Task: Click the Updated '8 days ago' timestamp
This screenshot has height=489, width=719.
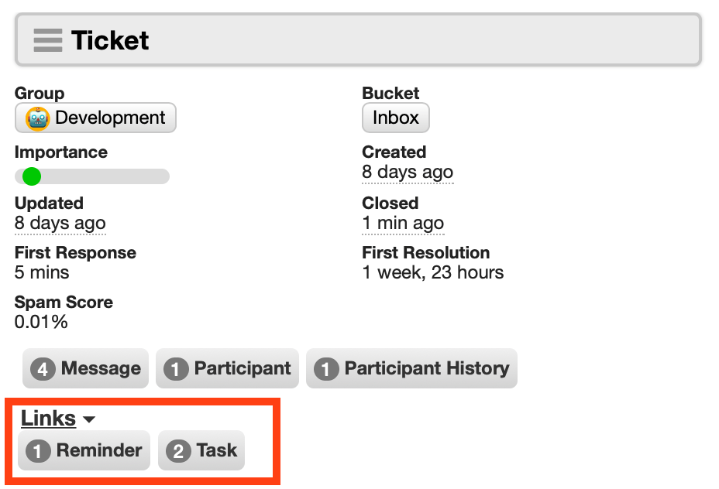Action: pos(60,224)
